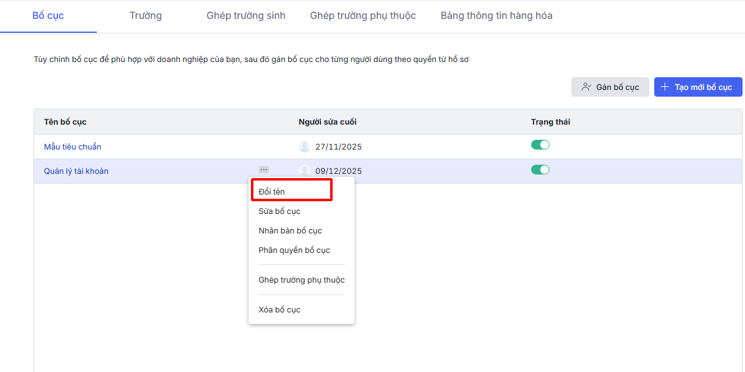The image size is (745, 372).
Task: Click the plus icon in Tạo mới bố cục
Action: point(665,87)
